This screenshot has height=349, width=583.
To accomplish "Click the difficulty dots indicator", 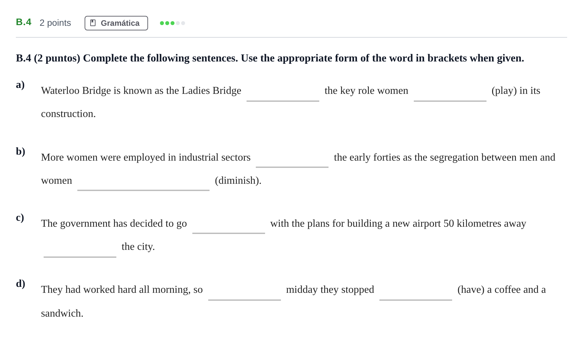I will point(173,23).
